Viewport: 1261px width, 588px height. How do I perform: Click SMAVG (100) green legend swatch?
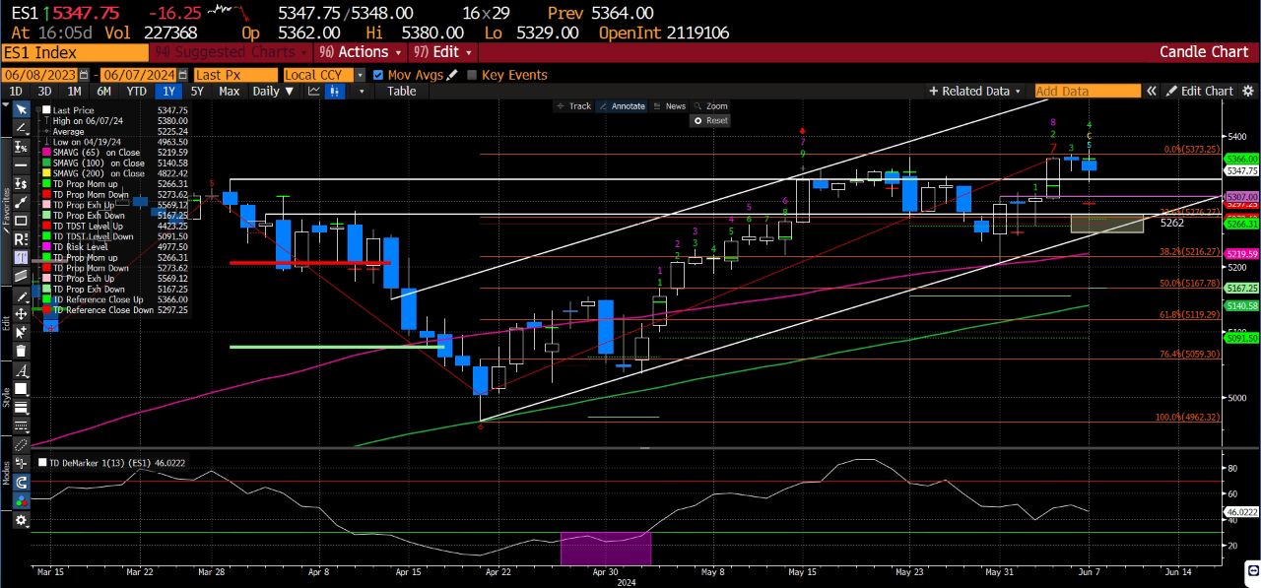46,163
